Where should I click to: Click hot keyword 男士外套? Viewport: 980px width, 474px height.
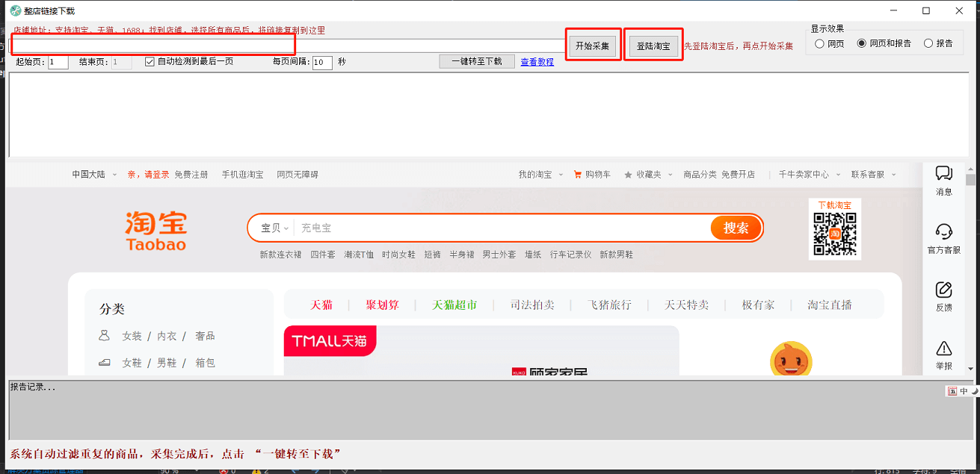499,255
